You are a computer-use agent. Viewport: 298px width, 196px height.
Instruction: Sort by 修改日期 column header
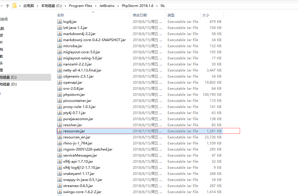click(x=140, y=15)
